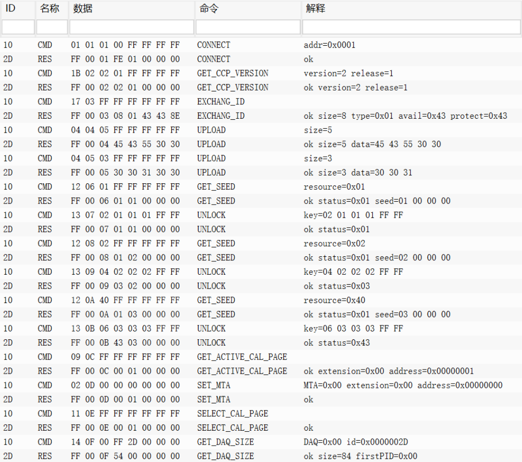The height and width of the screenshot is (462, 522).
Task: Select data 'FF 00 03 08 01 43 43 8E'
Action: click(x=125, y=116)
